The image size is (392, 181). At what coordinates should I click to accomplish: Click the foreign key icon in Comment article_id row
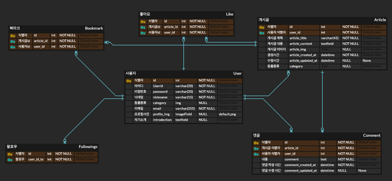[x=256, y=149]
